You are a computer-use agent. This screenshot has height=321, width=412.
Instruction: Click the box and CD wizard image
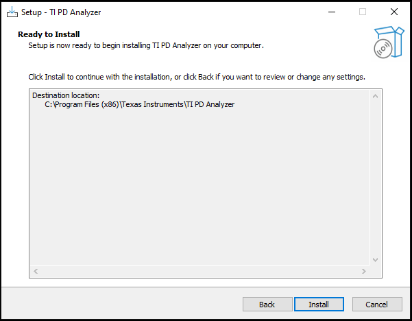pyautogui.click(x=386, y=43)
